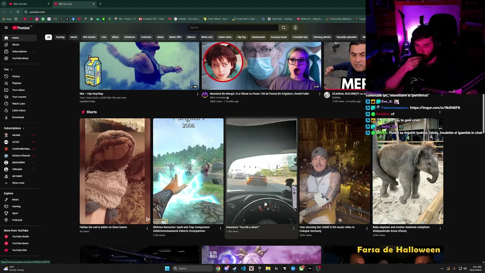Open CreativeMonkey subscription channel
The image size is (485, 273).
click(x=19, y=149)
